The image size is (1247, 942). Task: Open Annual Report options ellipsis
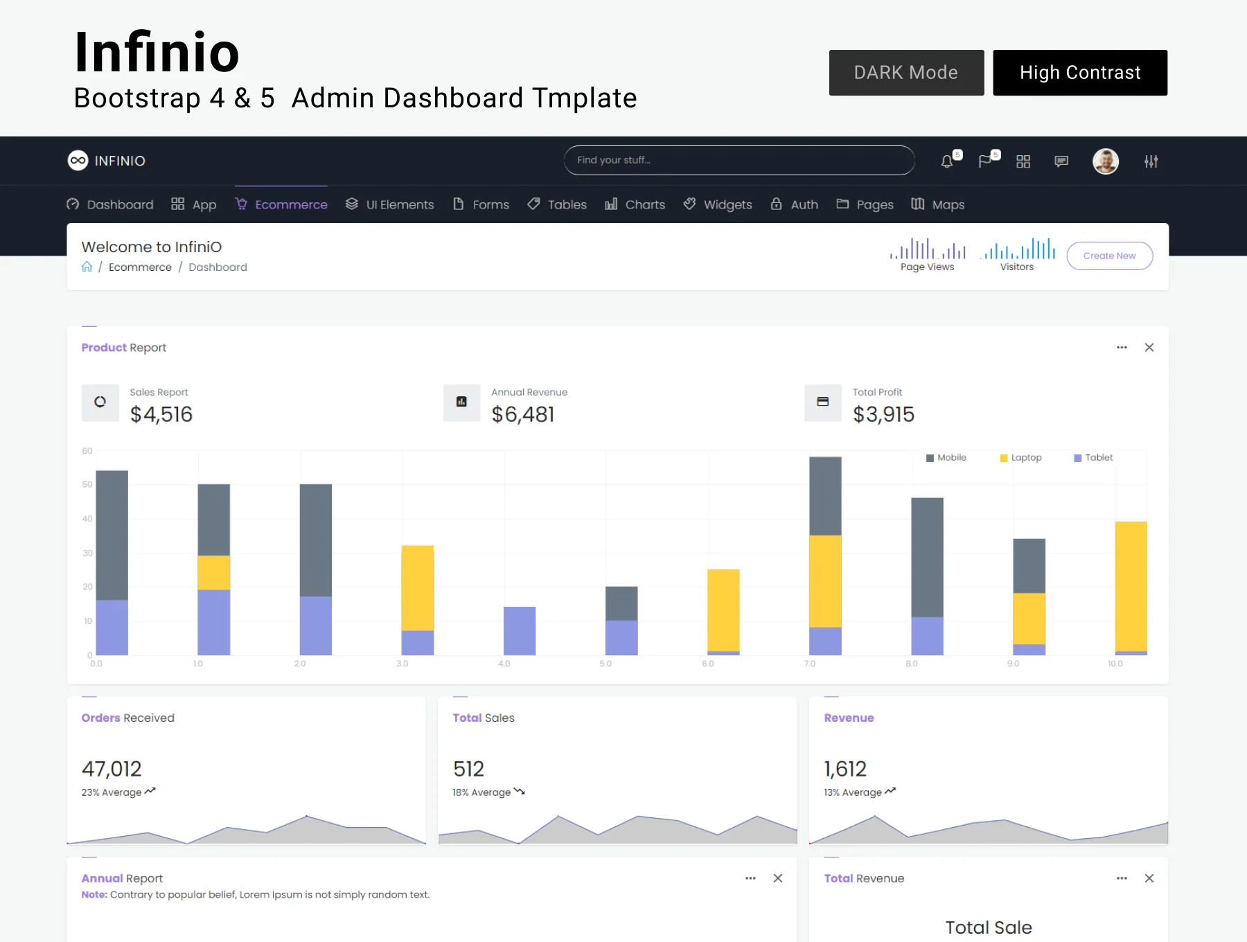click(750, 878)
